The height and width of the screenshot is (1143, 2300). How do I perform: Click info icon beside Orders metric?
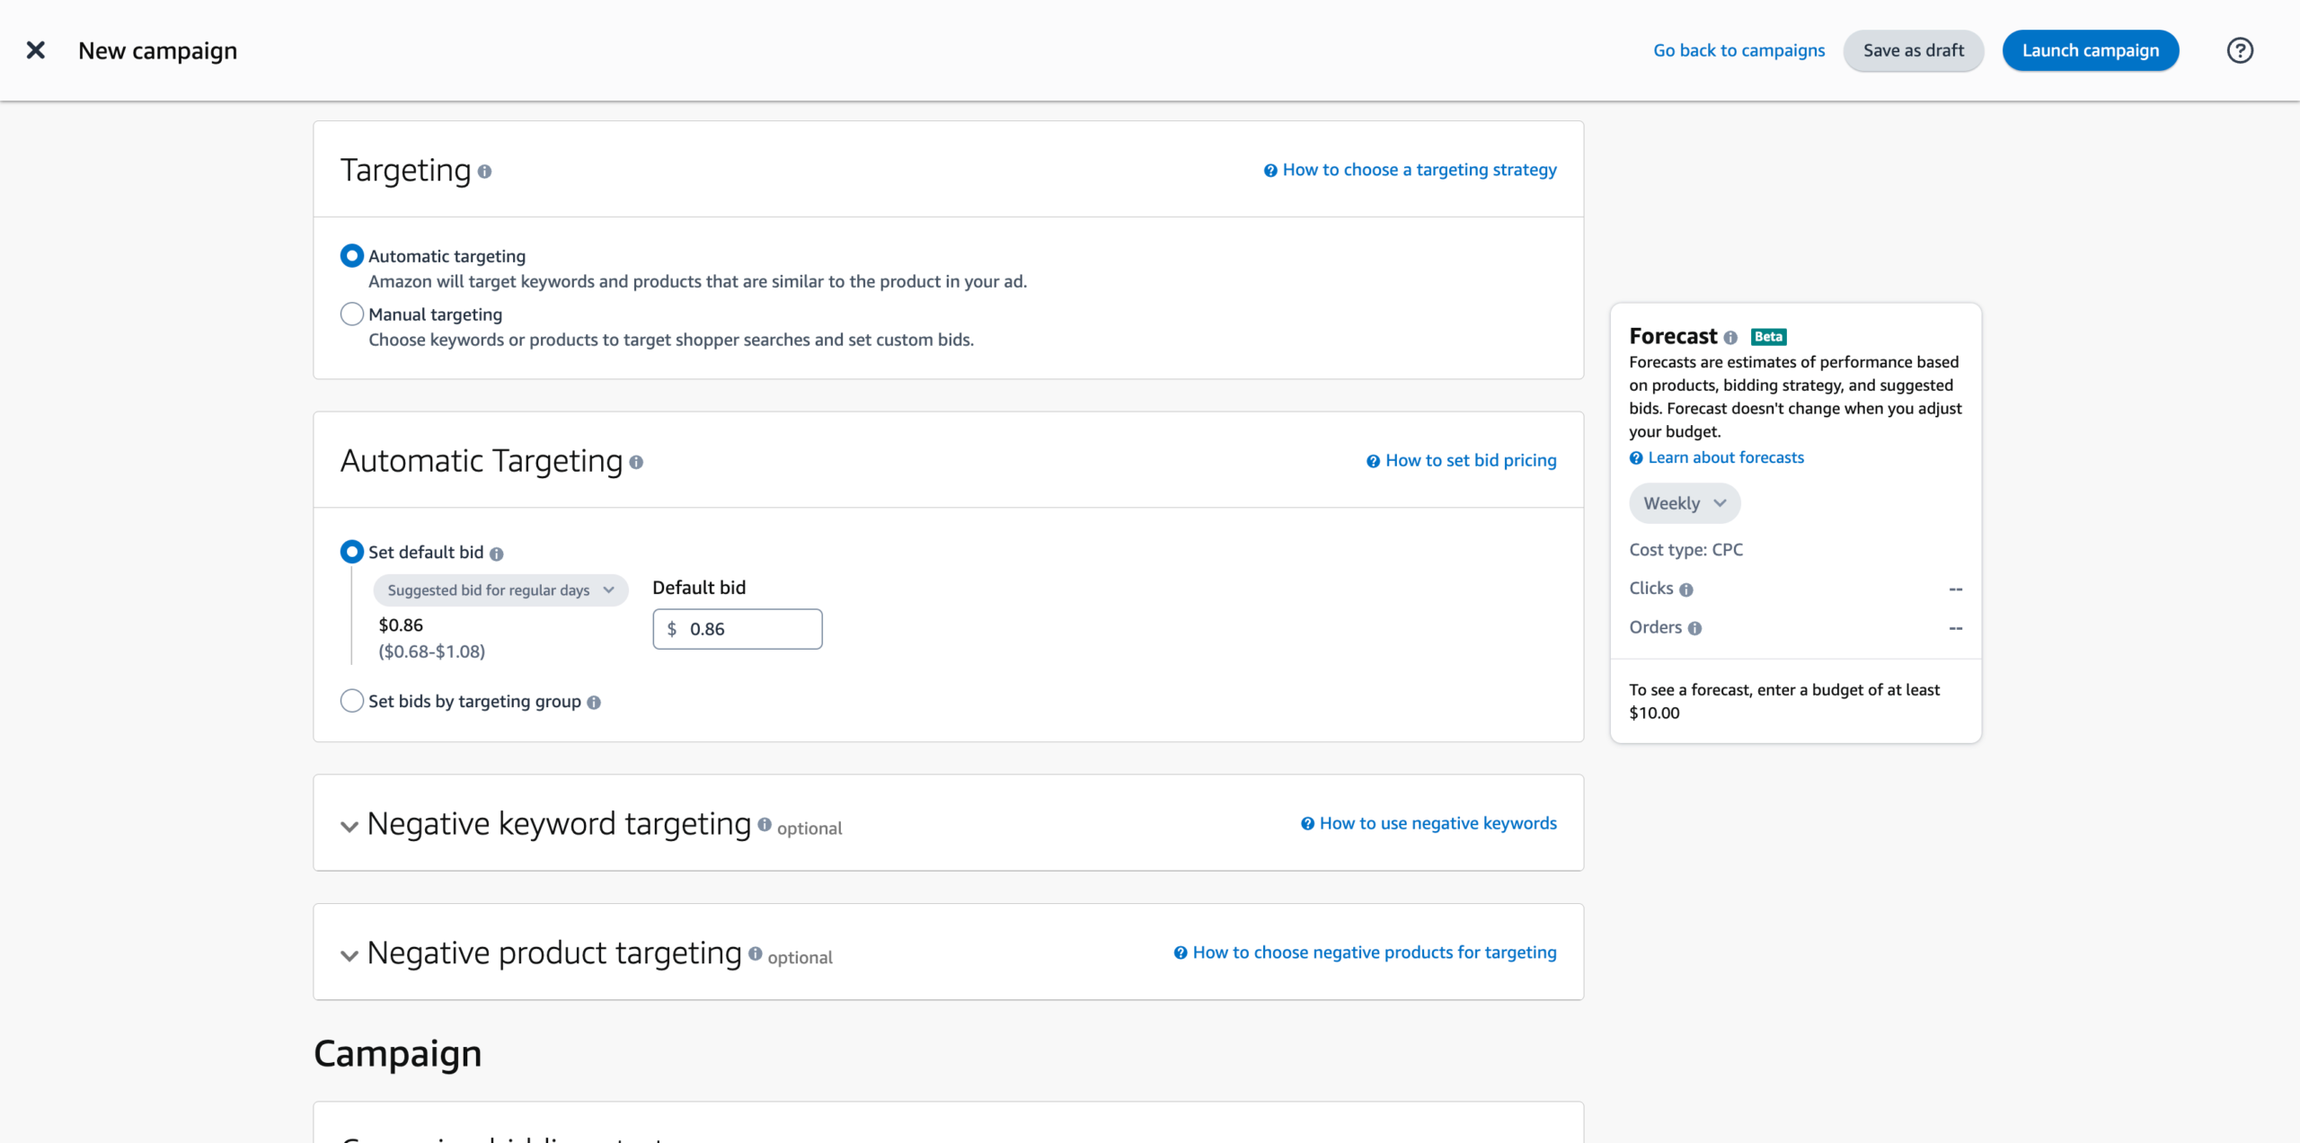click(1694, 629)
